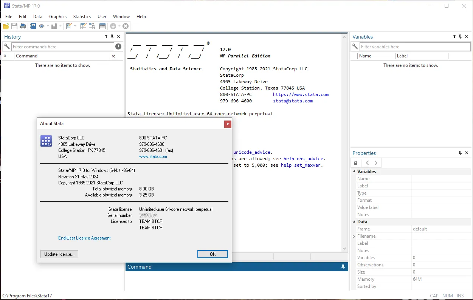Open the Edit menu
Image resolution: width=473 pixels, height=300 pixels.
click(x=23, y=17)
